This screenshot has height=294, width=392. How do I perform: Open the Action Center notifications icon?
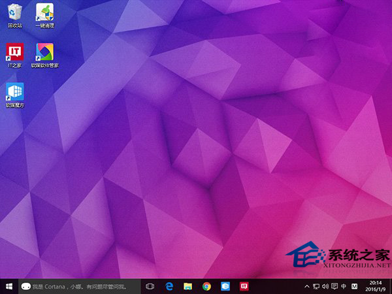335,287
